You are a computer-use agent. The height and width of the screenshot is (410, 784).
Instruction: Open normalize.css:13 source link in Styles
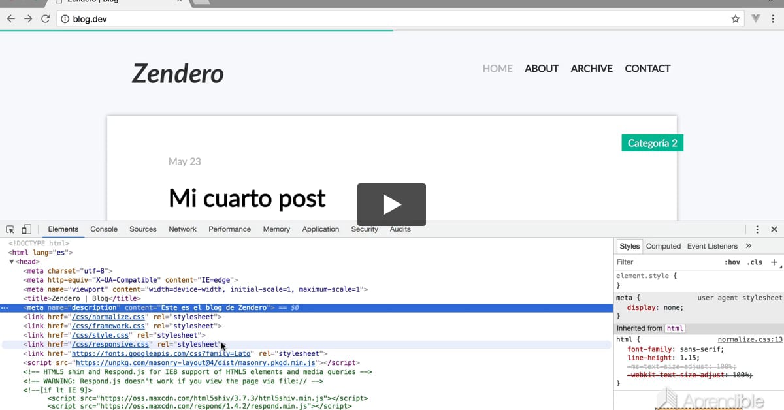click(x=750, y=339)
